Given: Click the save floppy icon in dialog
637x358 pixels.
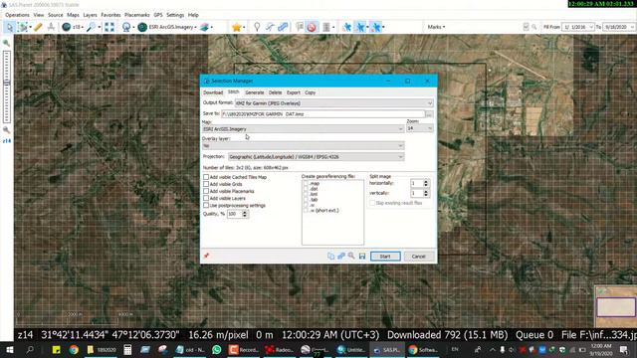Looking at the screenshot, I should click(362, 257).
